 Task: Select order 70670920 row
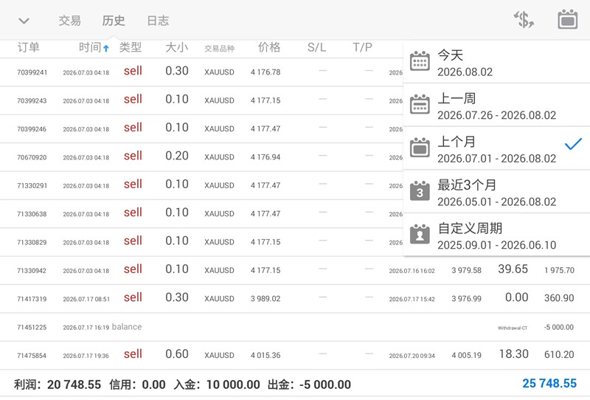point(201,157)
